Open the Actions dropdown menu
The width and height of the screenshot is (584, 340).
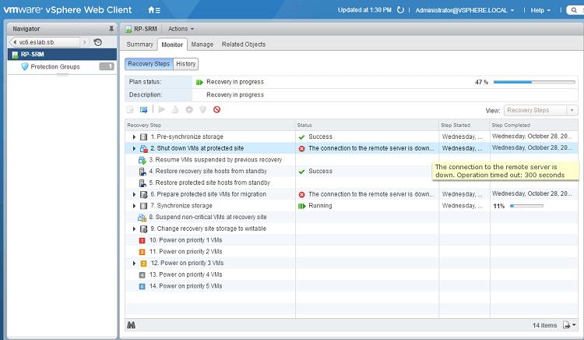pos(181,28)
